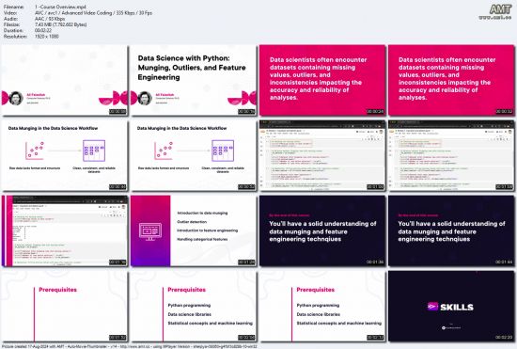
Task: Click the 'Outlier detection' text
Action: pyautogui.click(x=192, y=222)
